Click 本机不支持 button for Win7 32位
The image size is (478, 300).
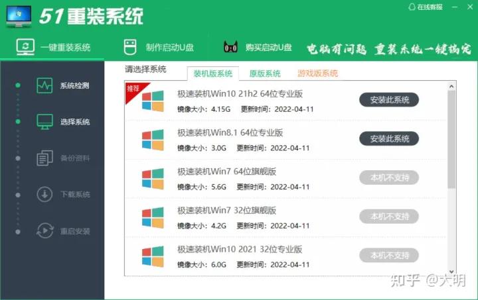coord(389,217)
